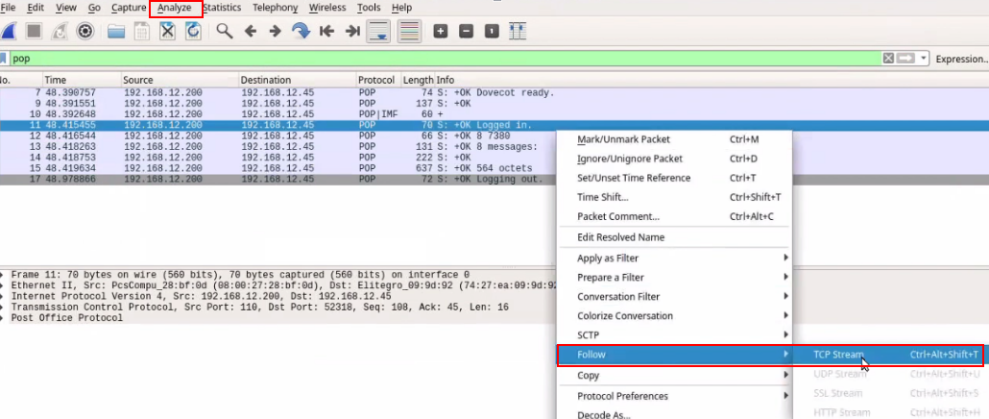Open the Edit menu
989x419 pixels.
tap(36, 8)
